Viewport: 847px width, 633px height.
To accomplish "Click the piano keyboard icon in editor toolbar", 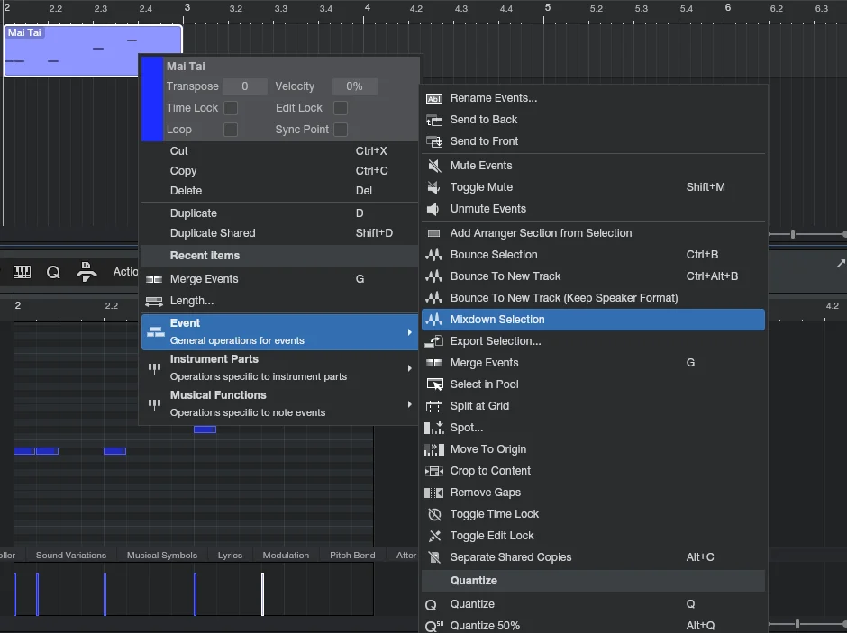I will click(22, 272).
